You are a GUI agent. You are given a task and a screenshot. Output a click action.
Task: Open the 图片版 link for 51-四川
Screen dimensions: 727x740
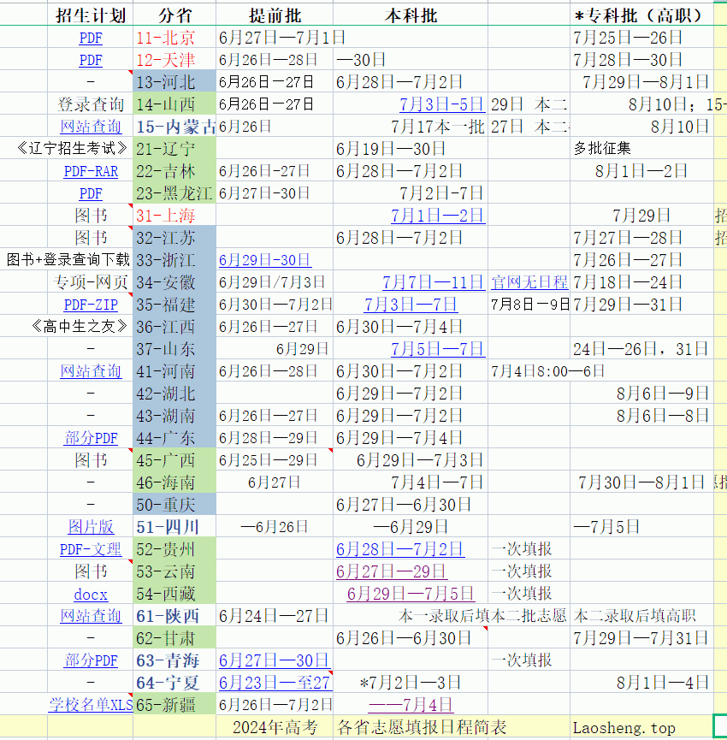(91, 527)
